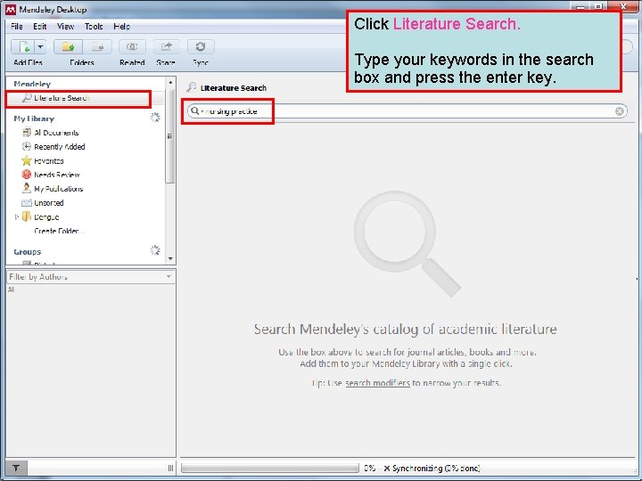Click the My Library loading spinner icon
Screen dimensions: 642x481
coord(155,118)
